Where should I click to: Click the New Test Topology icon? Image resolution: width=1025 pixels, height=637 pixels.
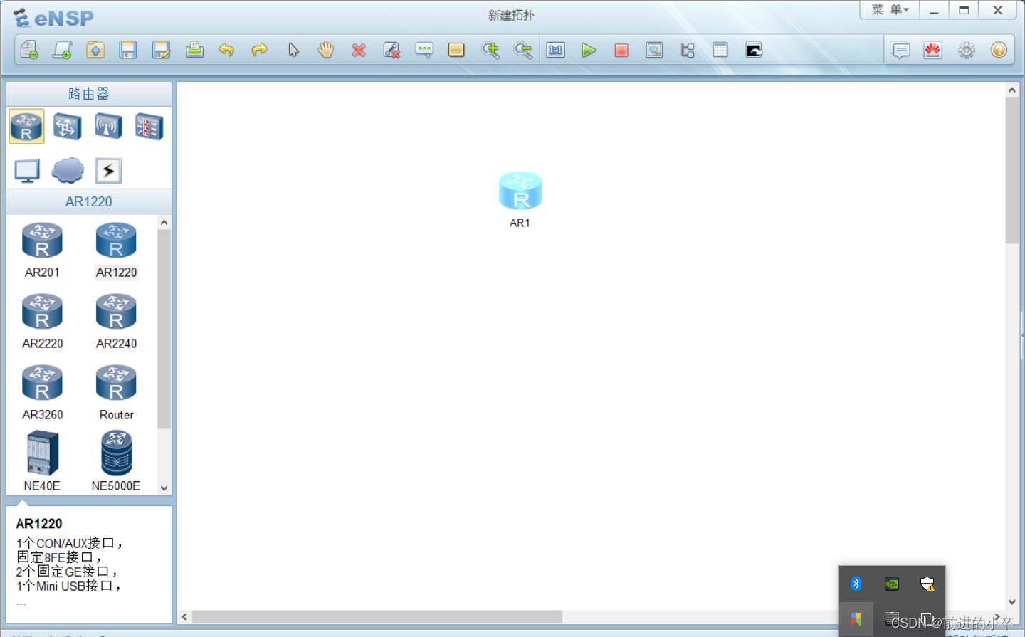(x=63, y=50)
